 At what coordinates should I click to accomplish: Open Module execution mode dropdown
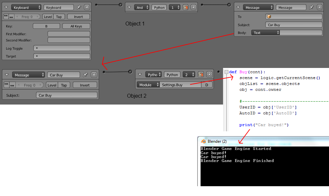(x=148, y=85)
